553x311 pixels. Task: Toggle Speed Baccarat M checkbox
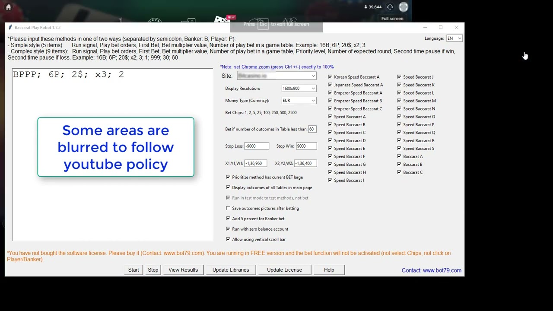click(399, 101)
